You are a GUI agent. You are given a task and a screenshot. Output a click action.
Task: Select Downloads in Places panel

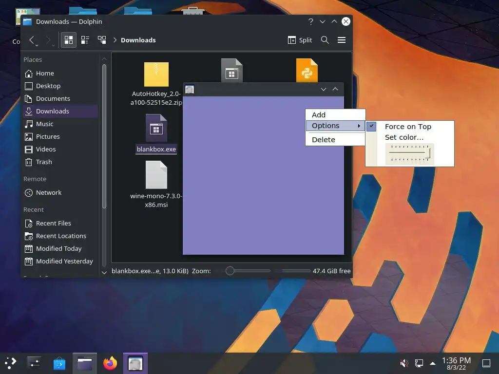tap(60, 111)
